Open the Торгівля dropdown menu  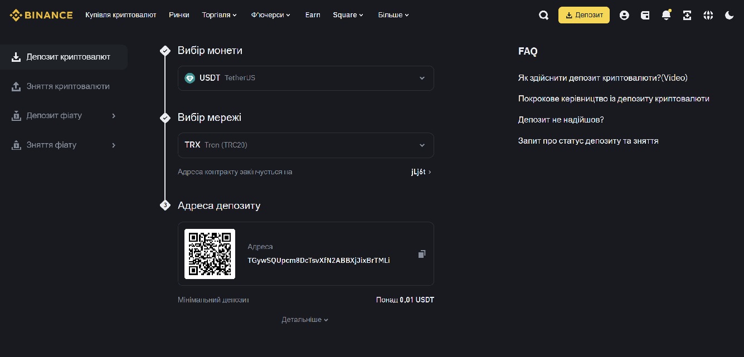click(219, 15)
